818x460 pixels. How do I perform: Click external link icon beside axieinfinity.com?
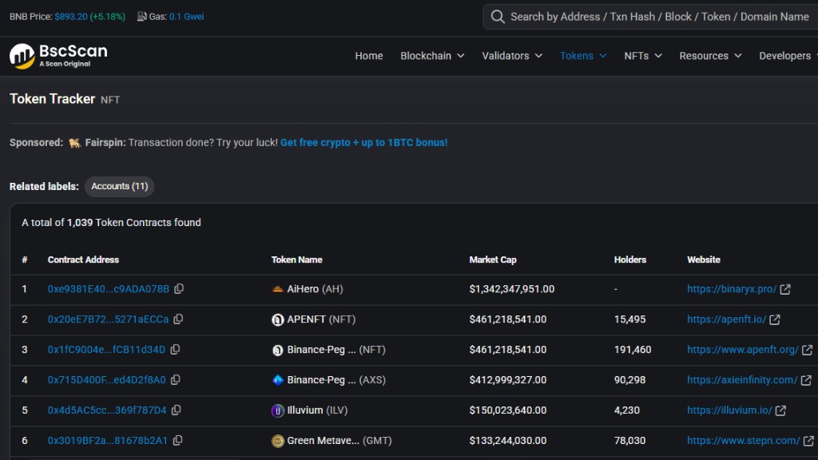806,379
